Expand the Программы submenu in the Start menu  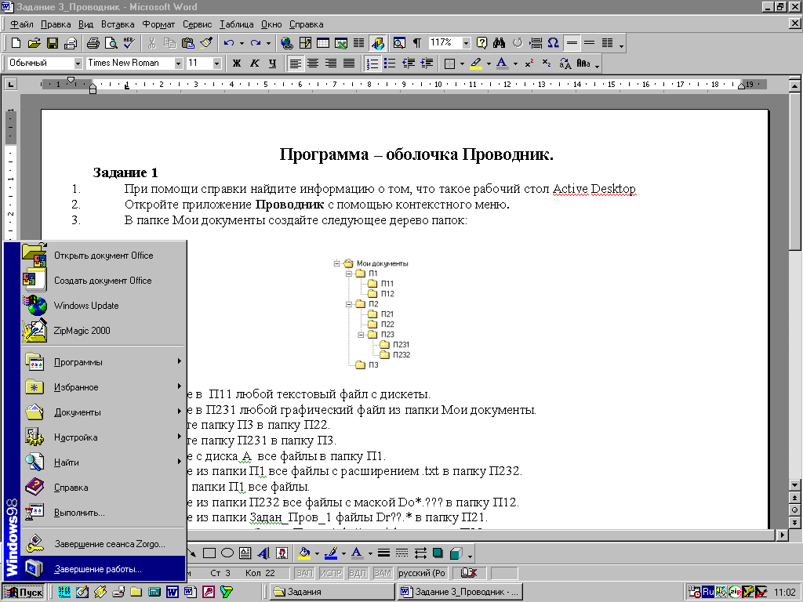(x=102, y=362)
